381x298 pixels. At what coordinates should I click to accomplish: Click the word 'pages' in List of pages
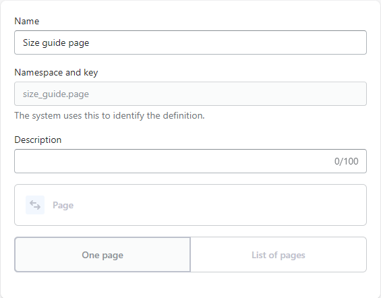coord(293,256)
